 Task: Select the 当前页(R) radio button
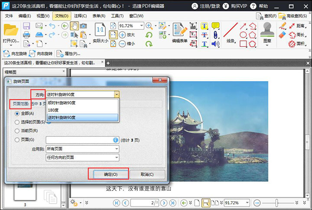[17, 131]
